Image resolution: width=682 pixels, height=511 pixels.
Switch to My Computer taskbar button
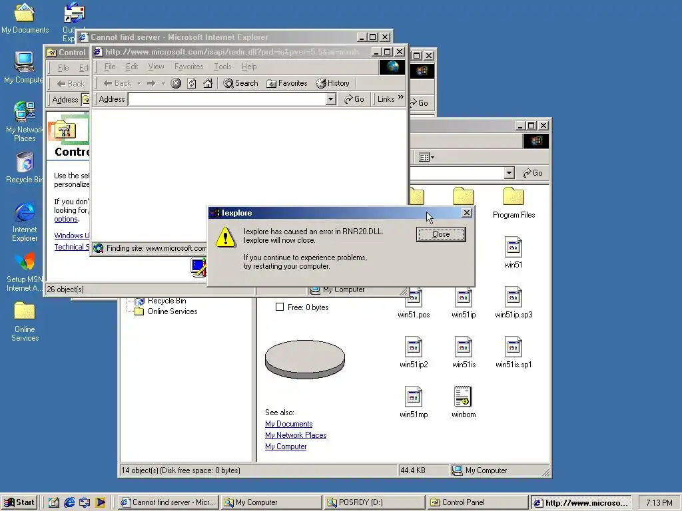270,502
